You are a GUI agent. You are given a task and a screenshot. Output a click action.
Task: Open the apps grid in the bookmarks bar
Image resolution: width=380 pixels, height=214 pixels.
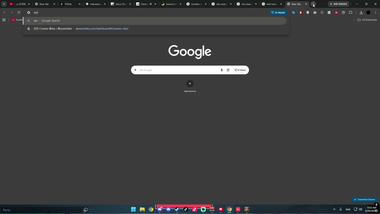pyautogui.click(x=4, y=20)
